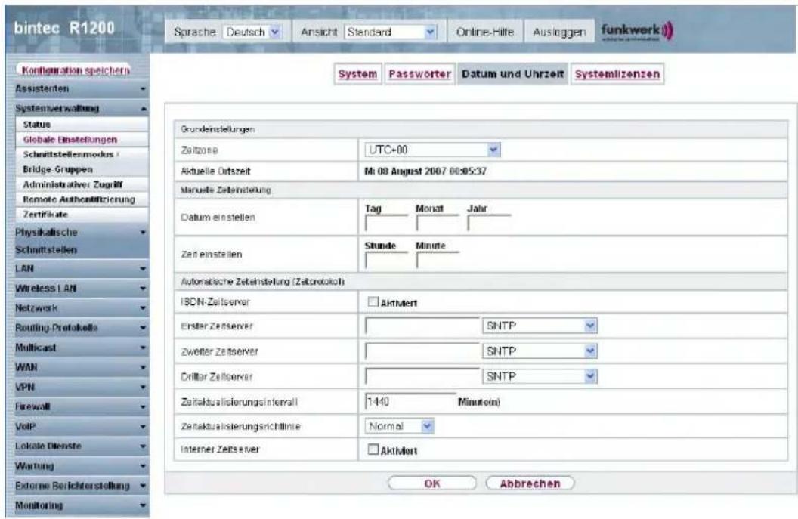Open the Remote Authentifizierung submenu item
Screen dimensions: 798x519
click(82, 199)
